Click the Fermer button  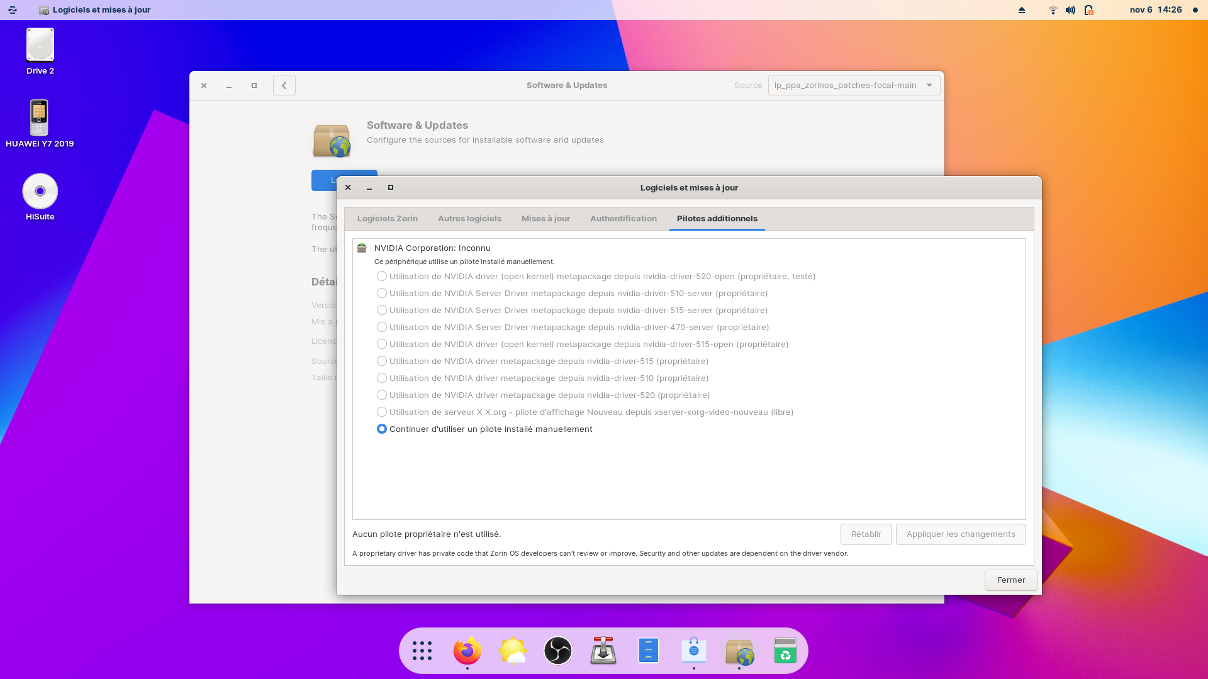click(1010, 580)
